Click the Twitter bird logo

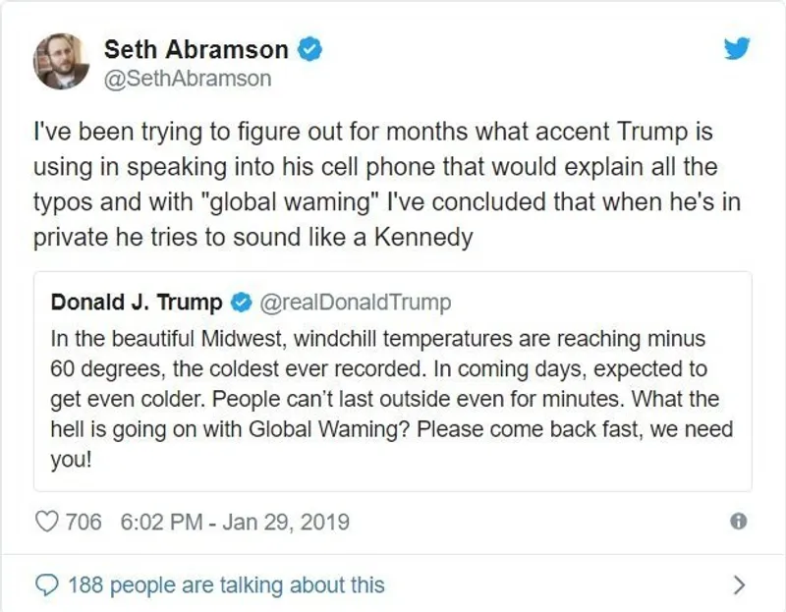[x=738, y=49]
